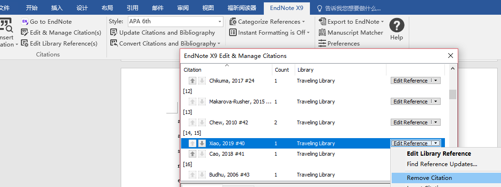The width and height of the screenshot is (501, 187).
Task: Choose Find Reference Updates... from menu
Action: click(442, 164)
